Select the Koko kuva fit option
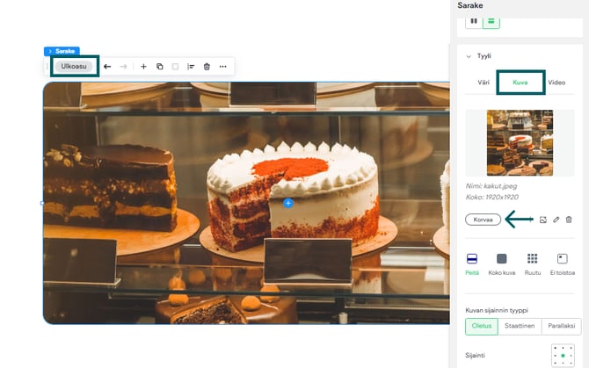The width and height of the screenshot is (589, 368). click(501, 263)
